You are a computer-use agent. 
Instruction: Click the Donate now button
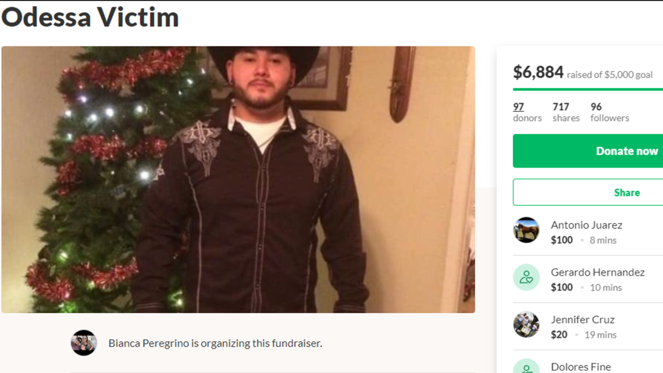588,151
